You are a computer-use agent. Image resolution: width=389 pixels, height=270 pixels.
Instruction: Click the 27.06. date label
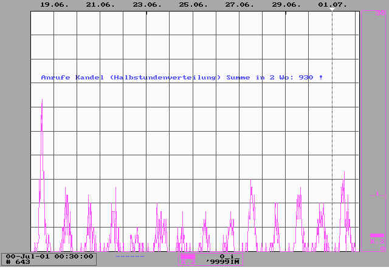pyautogui.click(x=239, y=4)
